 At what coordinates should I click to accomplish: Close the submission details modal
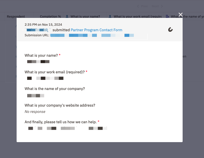(180, 15)
